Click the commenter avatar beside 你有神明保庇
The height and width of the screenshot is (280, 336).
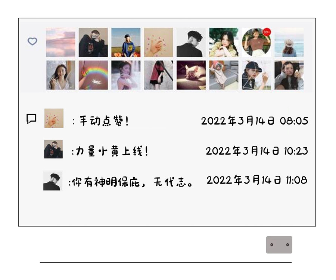tap(53, 181)
